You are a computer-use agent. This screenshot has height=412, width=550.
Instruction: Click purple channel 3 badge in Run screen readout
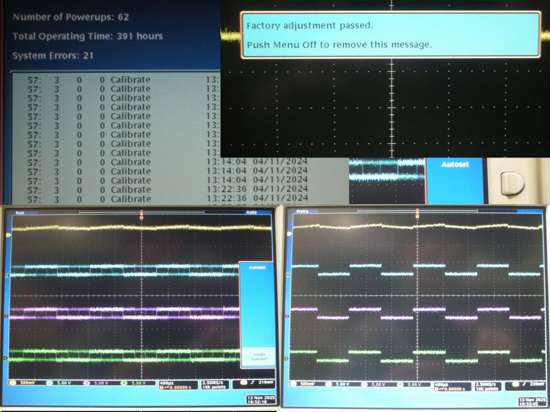pos(87,383)
